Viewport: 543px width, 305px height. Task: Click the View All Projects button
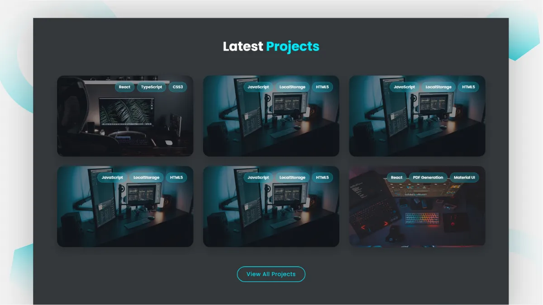click(271, 274)
